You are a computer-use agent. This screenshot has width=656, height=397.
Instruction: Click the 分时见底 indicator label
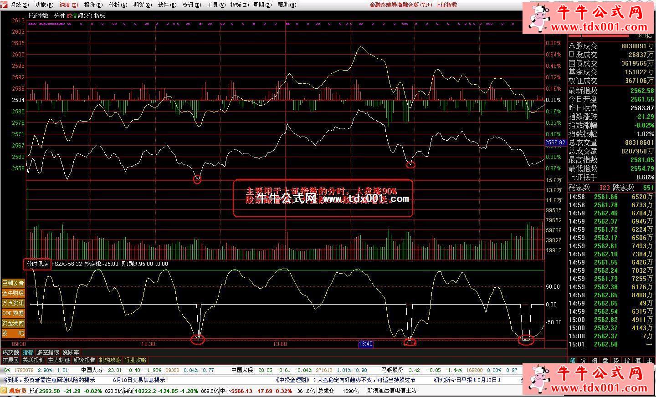[37, 264]
